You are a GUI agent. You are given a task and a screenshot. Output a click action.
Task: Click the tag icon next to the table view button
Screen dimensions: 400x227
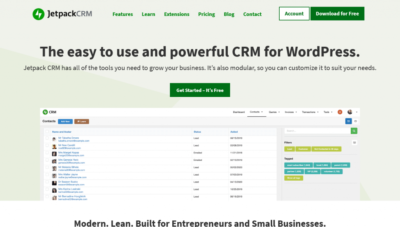tap(355, 121)
